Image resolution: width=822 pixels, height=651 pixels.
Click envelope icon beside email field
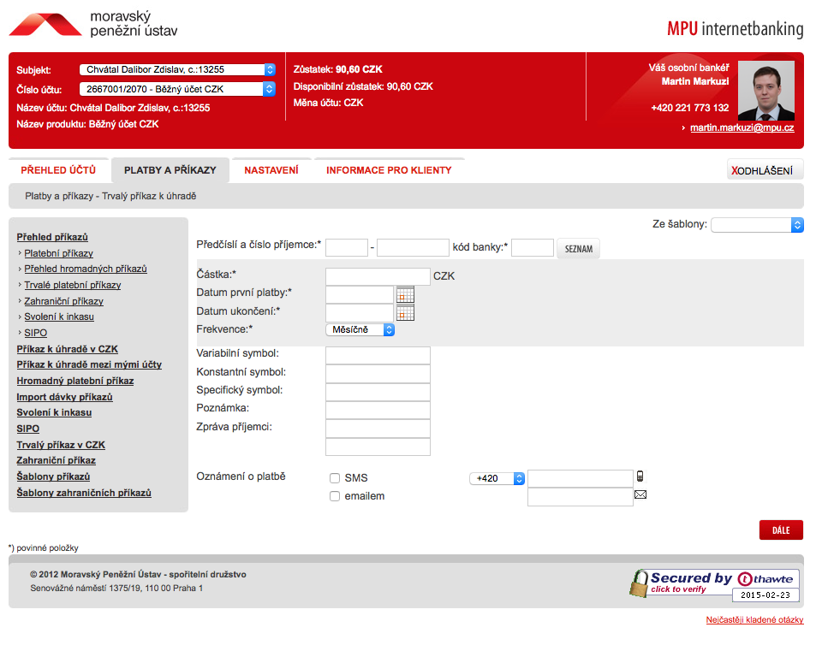click(640, 494)
